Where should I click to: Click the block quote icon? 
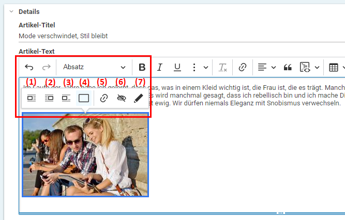[x=288, y=67]
